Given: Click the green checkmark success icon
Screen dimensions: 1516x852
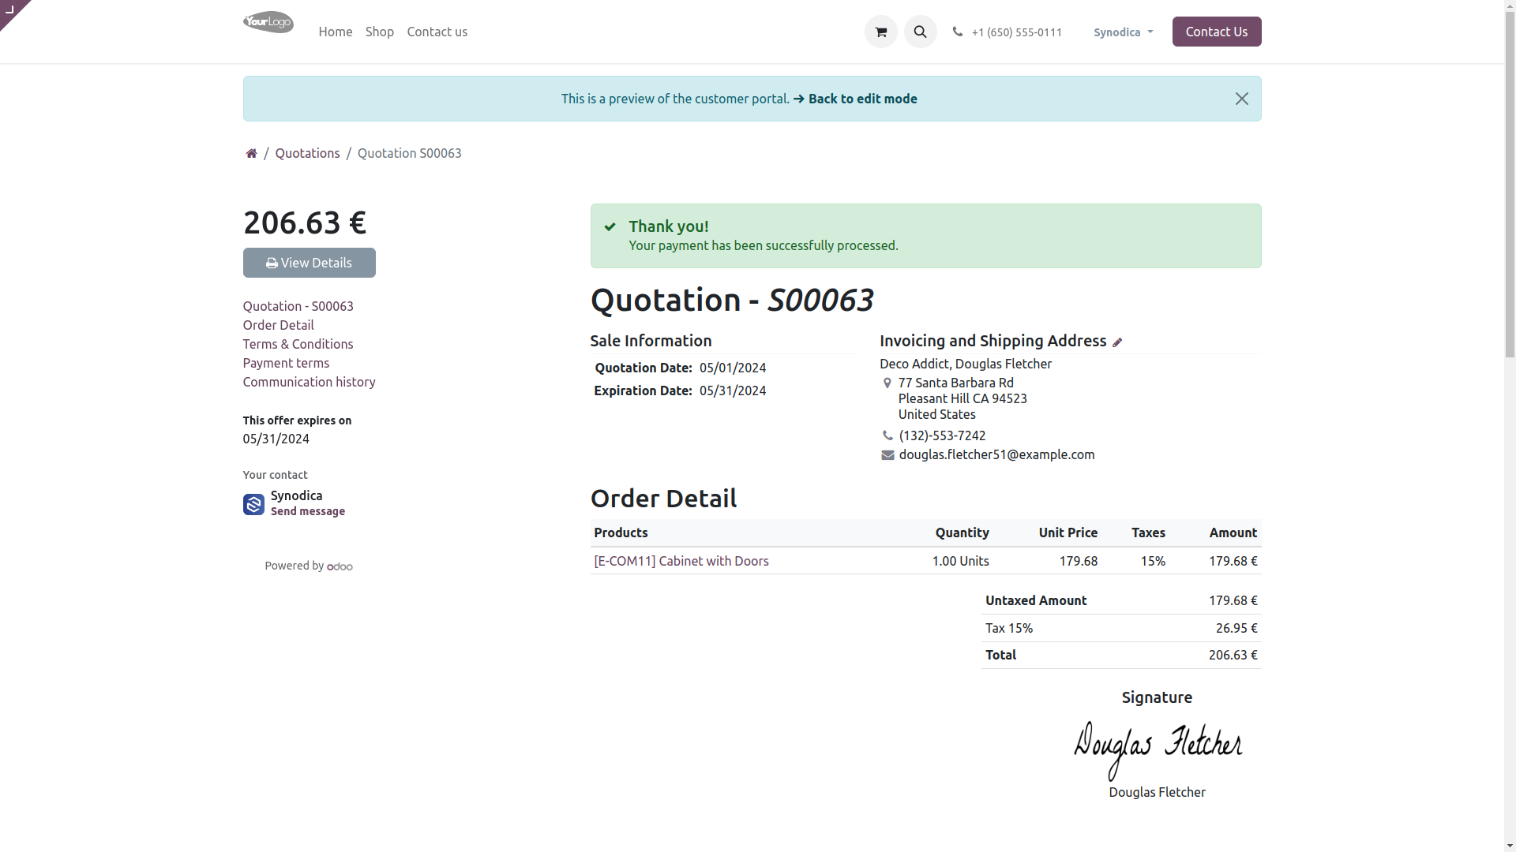Looking at the screenshot, I should click(610, 226).
